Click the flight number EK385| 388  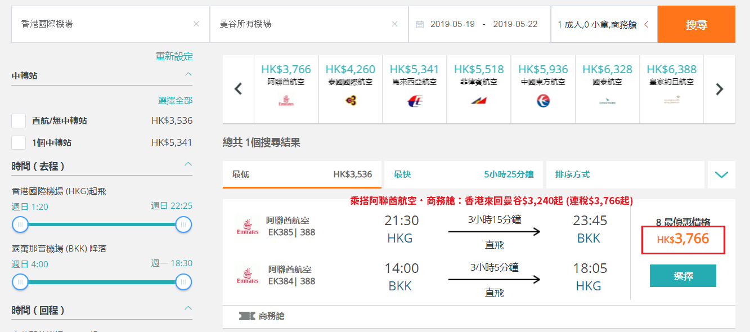(x=291, y=232)
